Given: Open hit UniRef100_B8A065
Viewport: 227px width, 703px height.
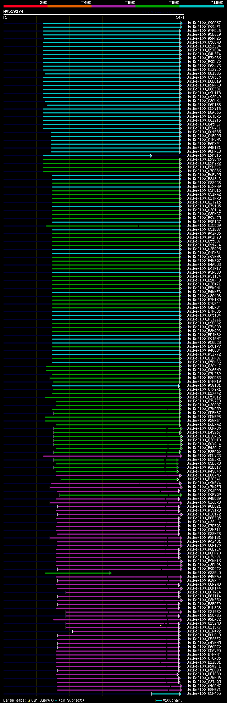Looking at the screenshot, I should point(204,113).
